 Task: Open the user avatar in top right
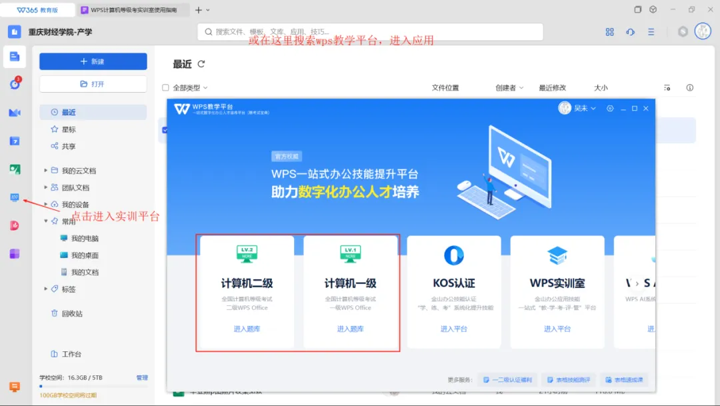[703, 31]
